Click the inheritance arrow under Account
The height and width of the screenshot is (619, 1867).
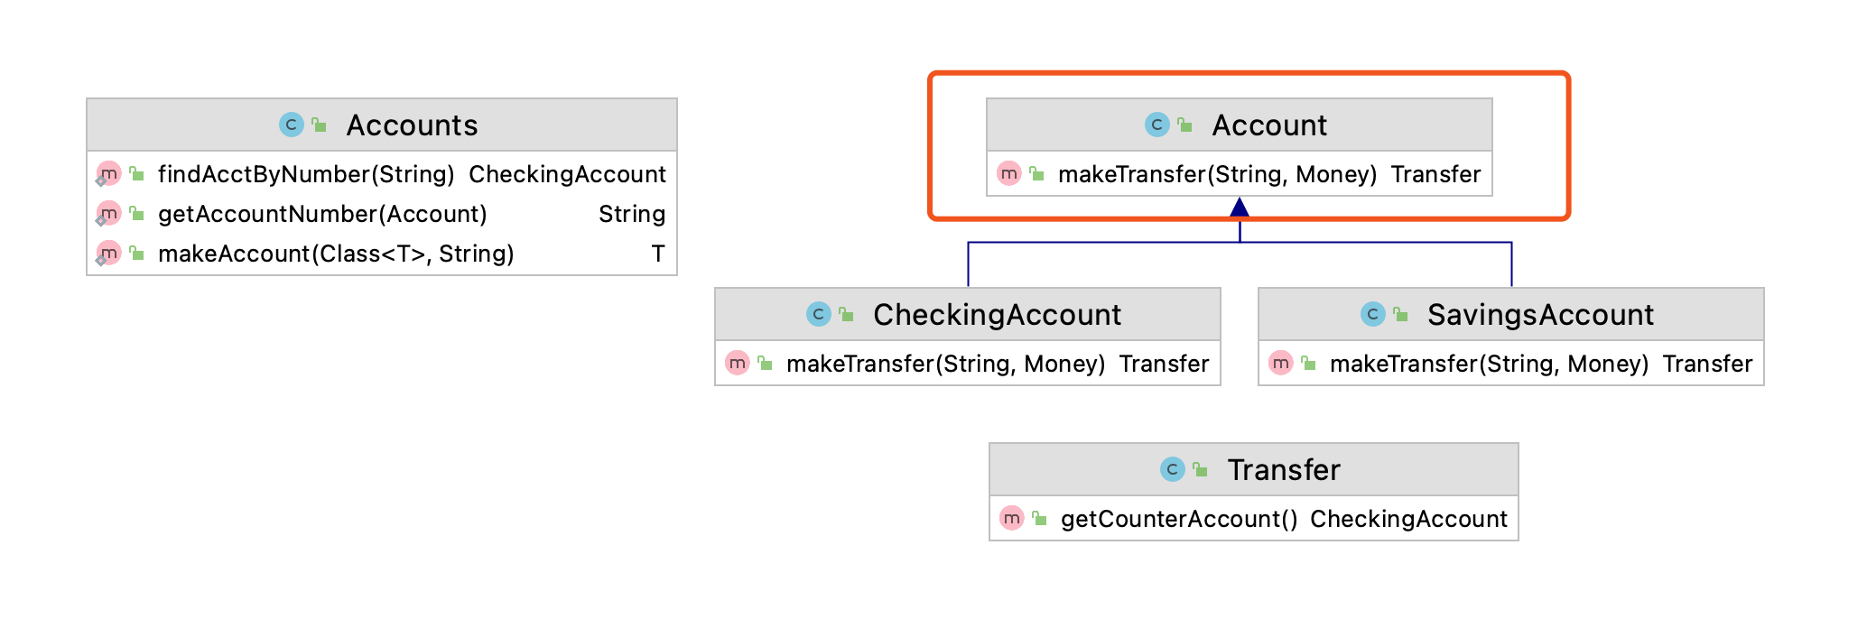tap(1240, 208)
